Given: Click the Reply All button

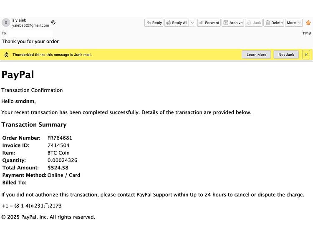Looking at the screenshot, I should pos(177,23).
